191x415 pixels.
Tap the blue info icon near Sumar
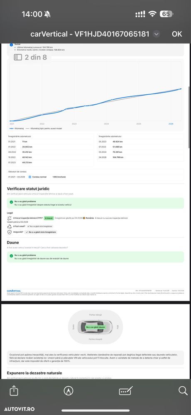11,45
